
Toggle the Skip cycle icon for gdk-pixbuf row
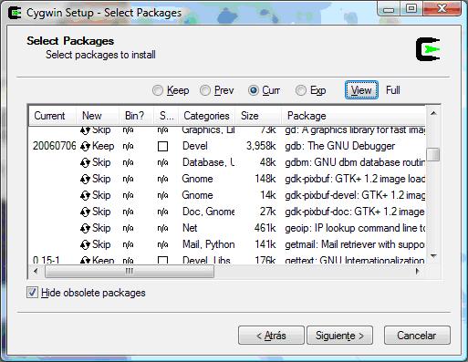click(85, 180)
